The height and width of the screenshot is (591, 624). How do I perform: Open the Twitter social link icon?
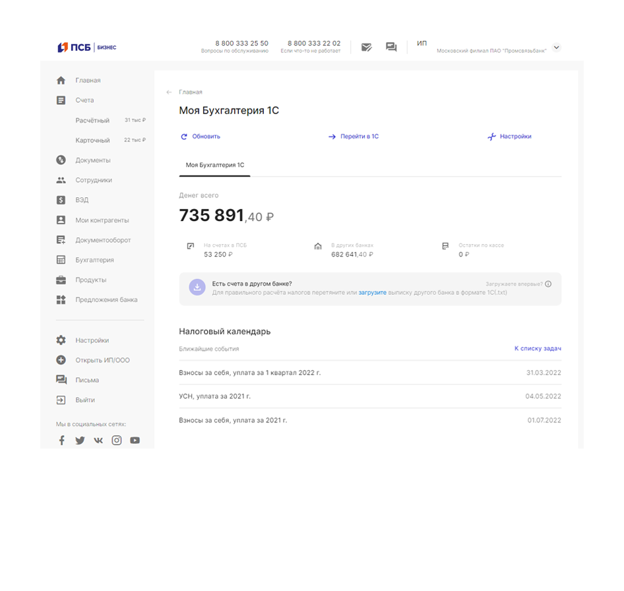click(80, 441)
